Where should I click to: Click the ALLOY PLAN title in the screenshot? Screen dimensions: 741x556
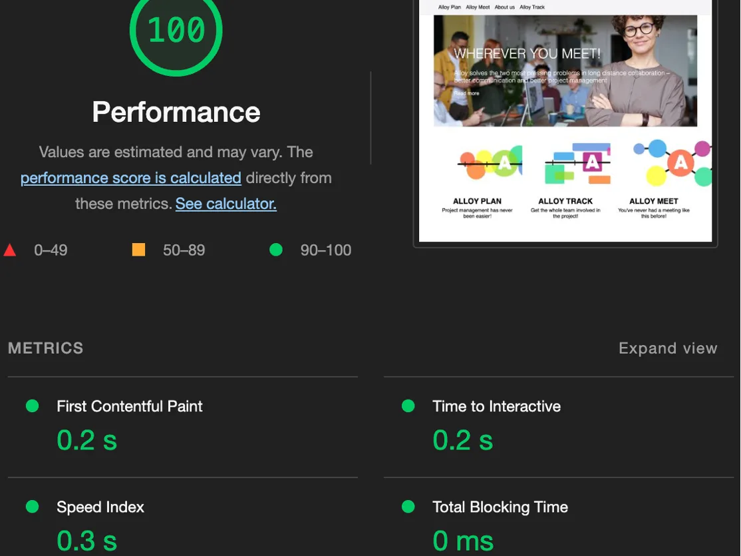(x=478, y=201)
